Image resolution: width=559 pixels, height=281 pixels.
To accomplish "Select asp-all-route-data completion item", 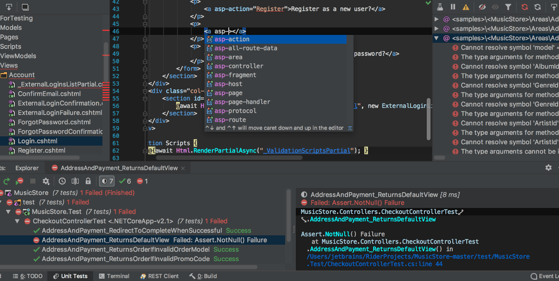I will click(276, 48).
